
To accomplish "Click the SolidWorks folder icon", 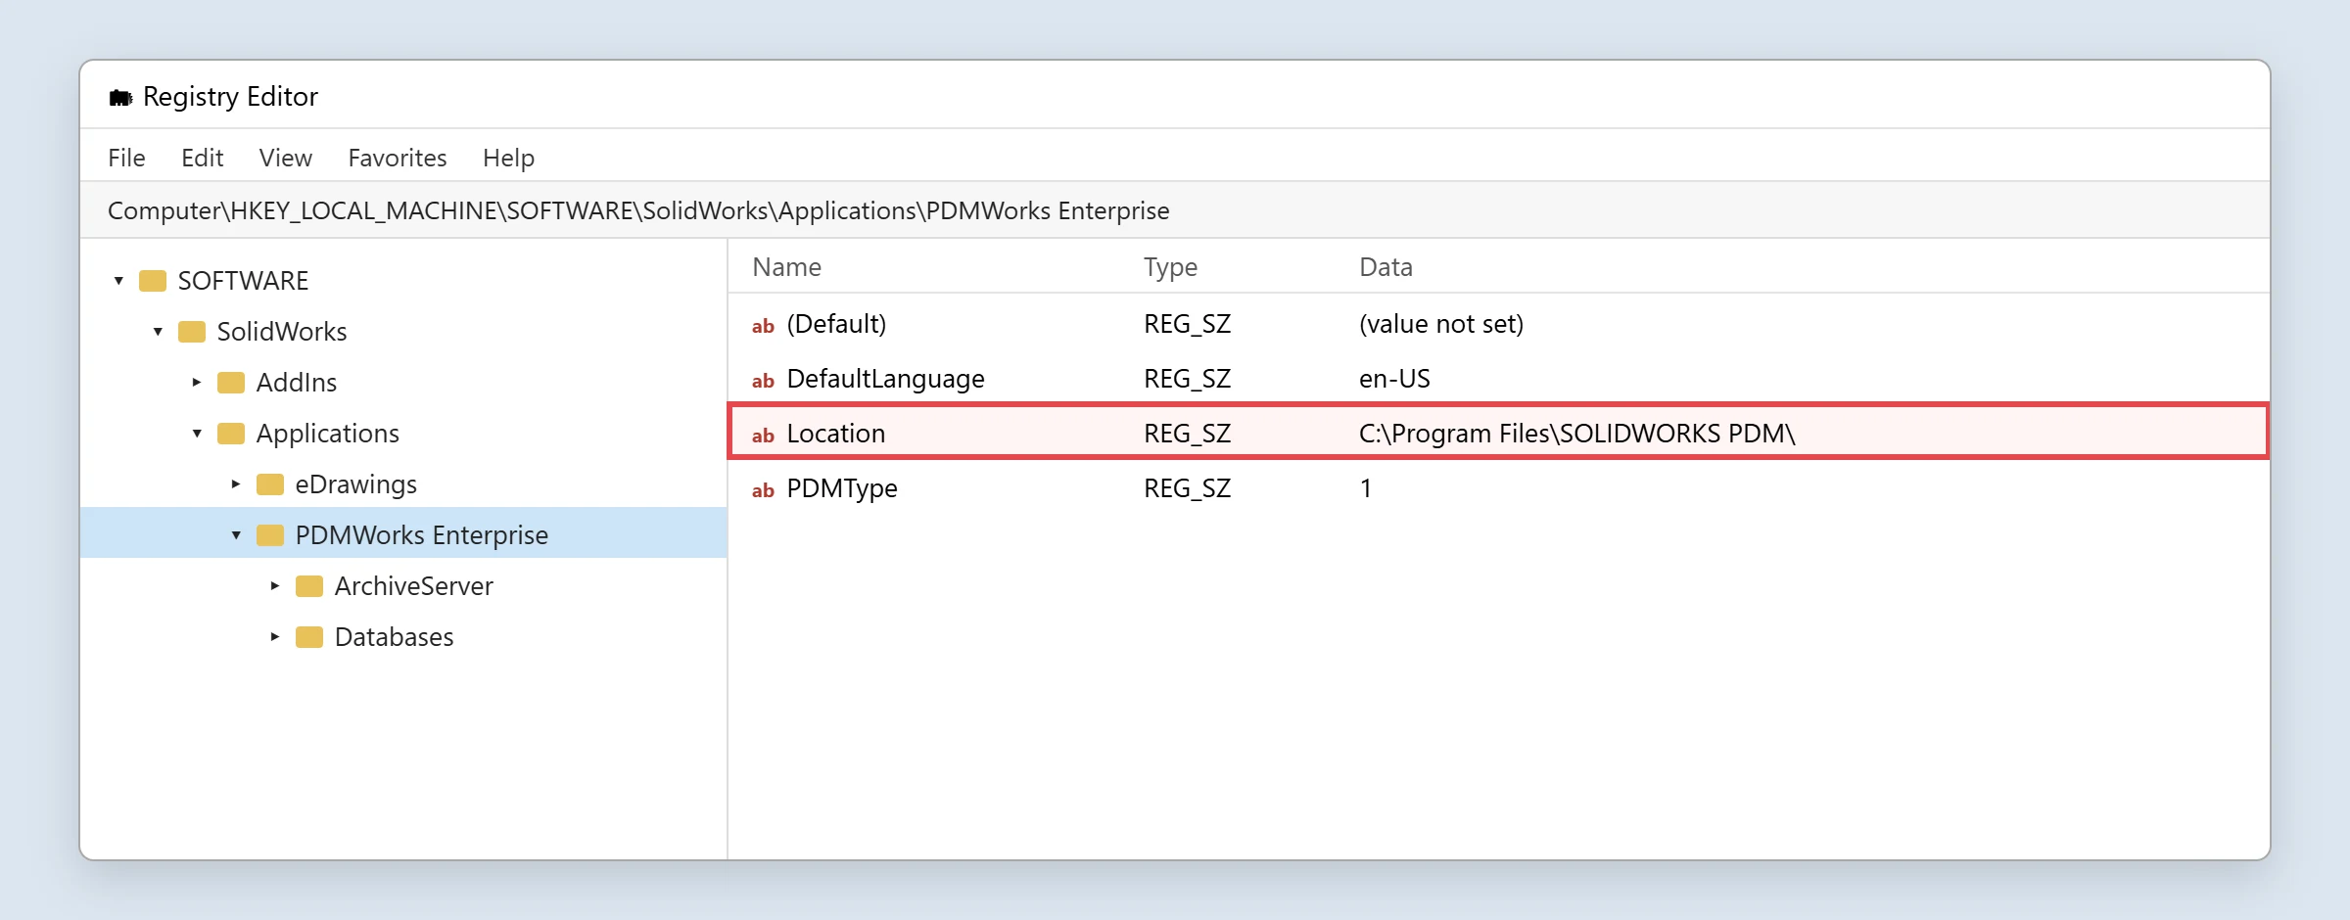I will pyautogui.click(x=192, y=333).
